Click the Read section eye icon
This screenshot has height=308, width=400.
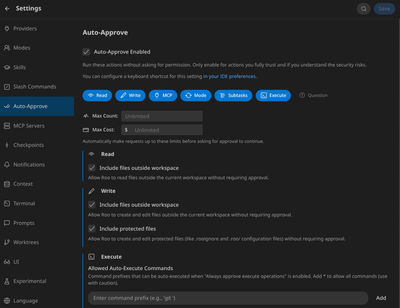click(91, 154)
